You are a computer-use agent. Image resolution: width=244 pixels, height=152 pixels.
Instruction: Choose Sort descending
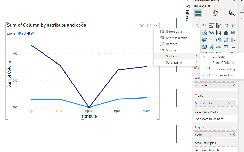[222, 69]
